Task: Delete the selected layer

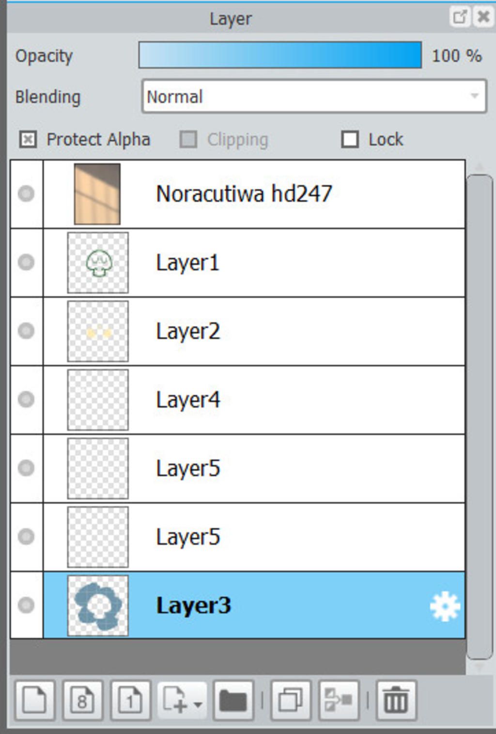Action: point(396,701)
